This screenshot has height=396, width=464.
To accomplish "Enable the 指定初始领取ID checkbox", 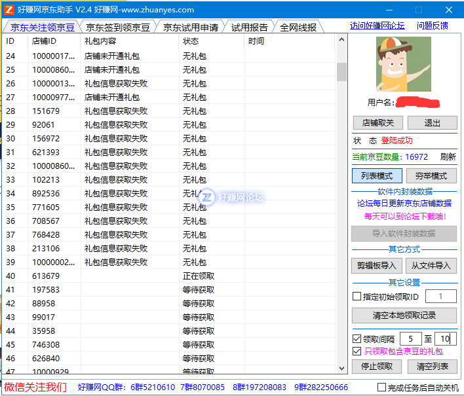I will point(357,296).
